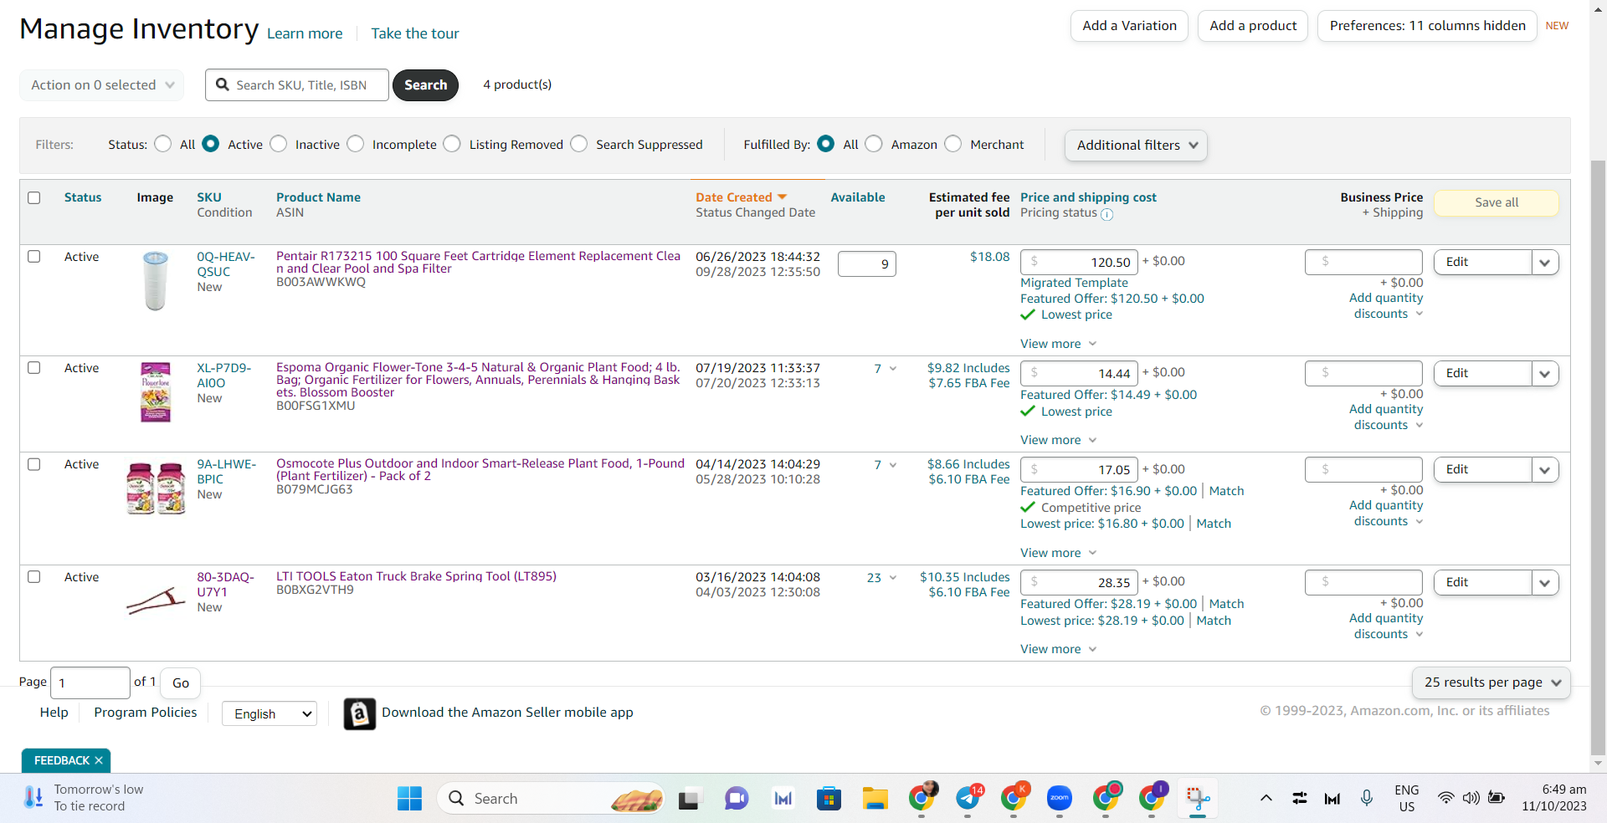Open the Snipping Tool taskbar icon
The height and width of the screenshot is (823, 1607).
pos(1198,799)
